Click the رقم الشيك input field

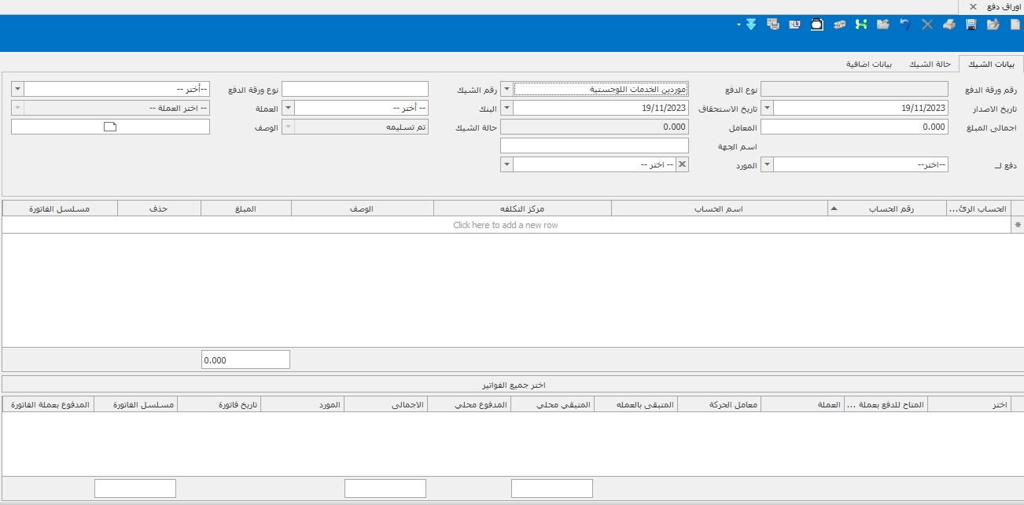(355, 89)
